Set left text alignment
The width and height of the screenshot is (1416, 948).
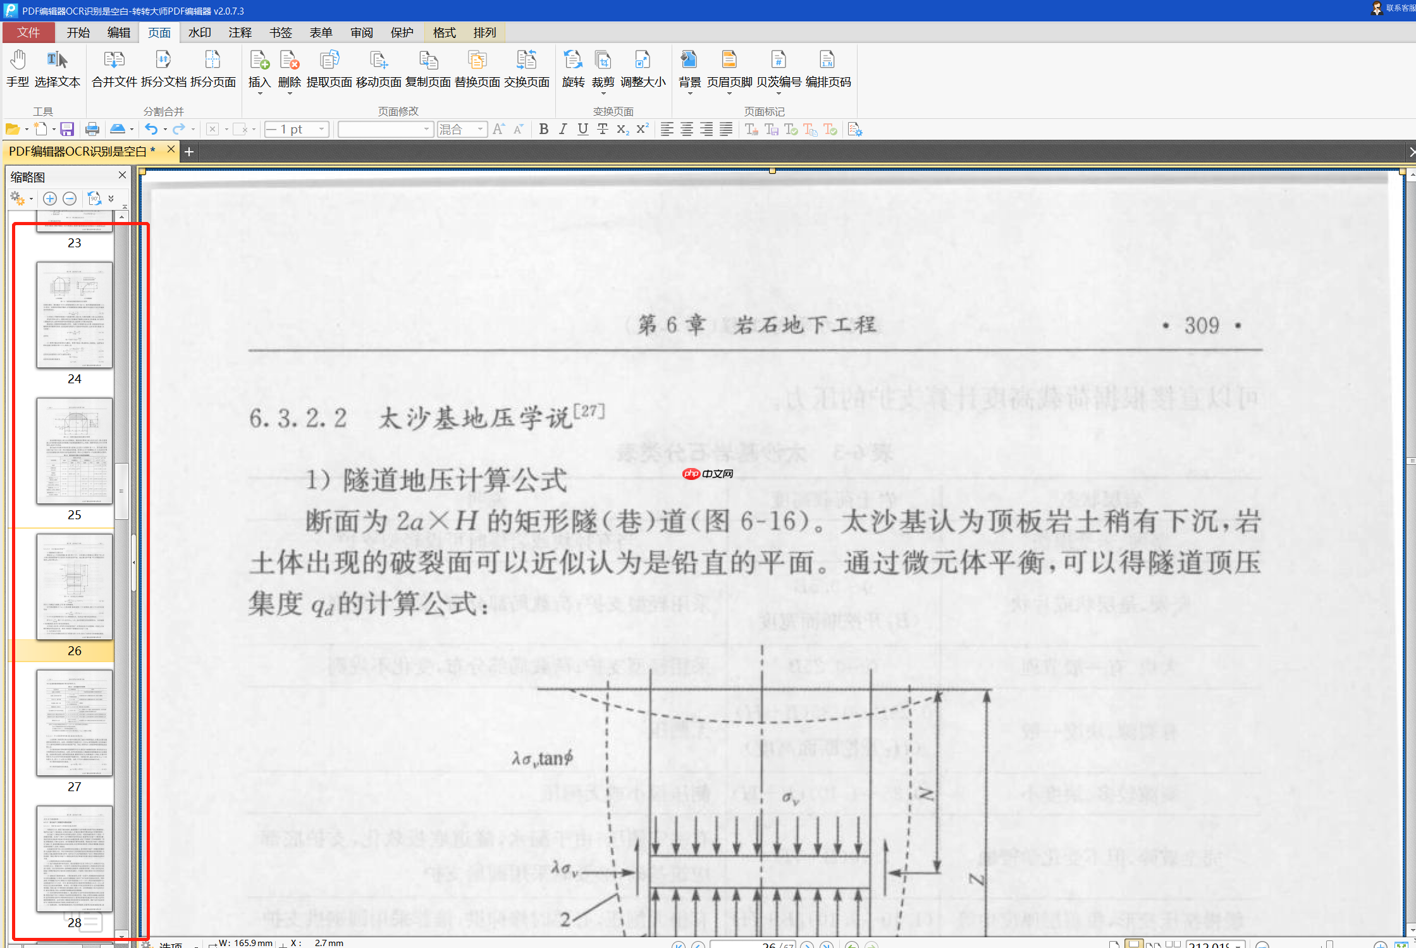tap(667, 130)
